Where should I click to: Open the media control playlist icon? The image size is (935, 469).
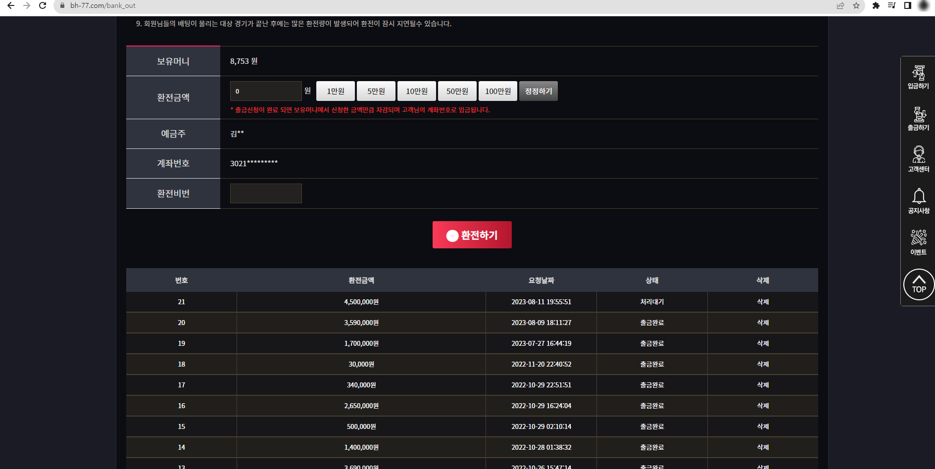coord(892,5)
